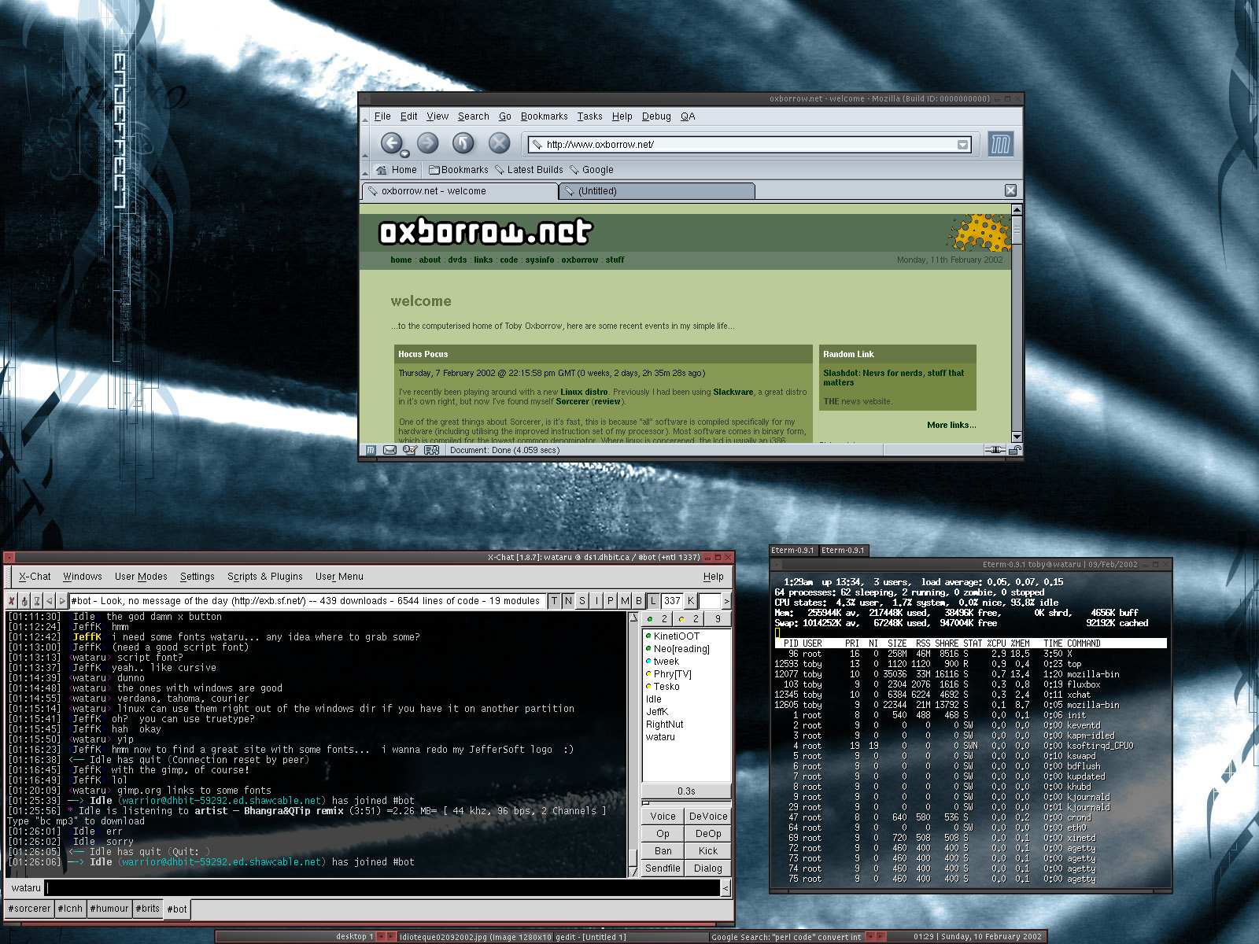Viewport: 1259px width, 944px height.
Task: Stop page loading in Mozilla
Action: click(499, 143)
